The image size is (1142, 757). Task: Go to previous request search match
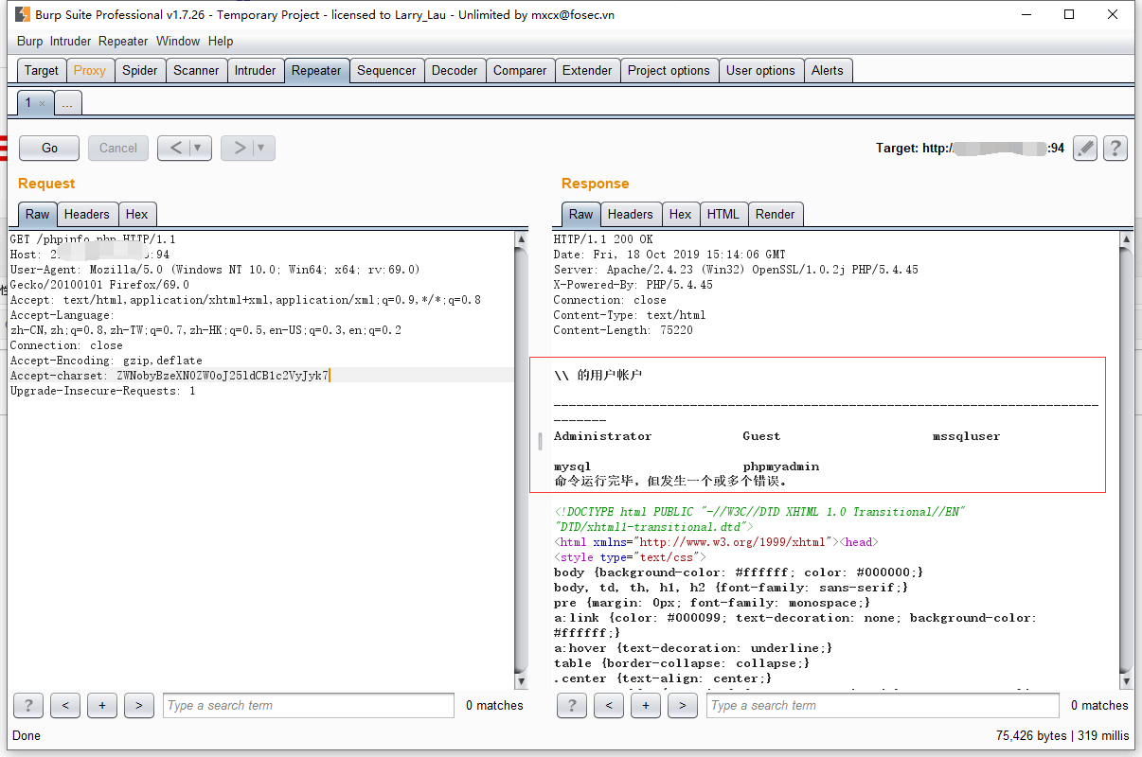click(x=65, y=705)
